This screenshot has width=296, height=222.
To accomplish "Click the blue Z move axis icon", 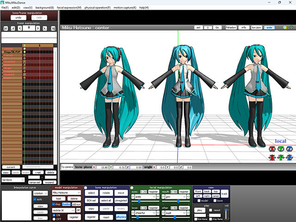I will [289, 157].
